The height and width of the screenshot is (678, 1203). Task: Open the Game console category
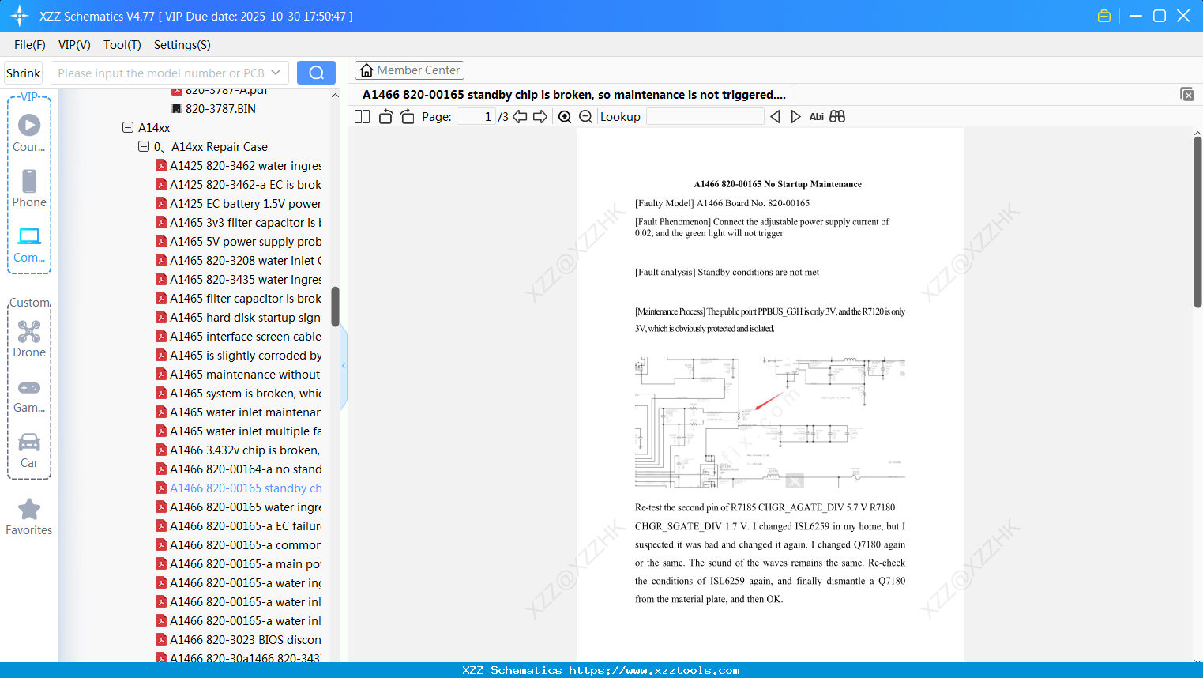[x=29, y=395]
